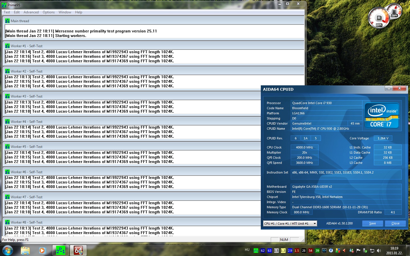Image resolution: width=410 pixels, height=256 pixels.
Task: Switch to the Prime95 taskbar button
Action: [x=61, y=251]
